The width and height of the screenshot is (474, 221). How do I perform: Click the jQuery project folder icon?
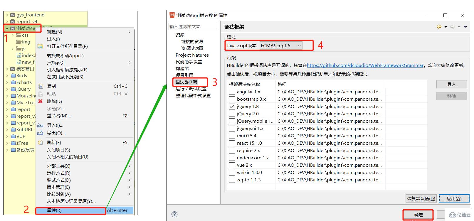[x=13, y=89]
